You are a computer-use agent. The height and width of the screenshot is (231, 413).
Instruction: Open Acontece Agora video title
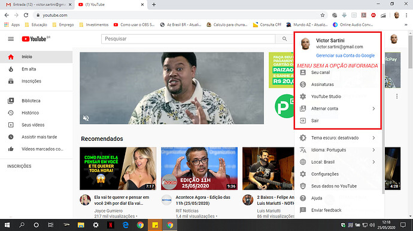pos(203,200)
